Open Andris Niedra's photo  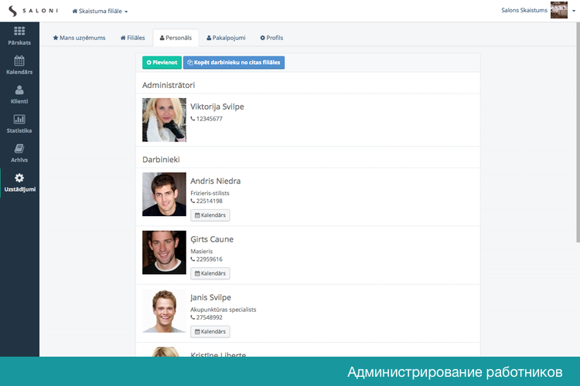click(x=164, y=195)
